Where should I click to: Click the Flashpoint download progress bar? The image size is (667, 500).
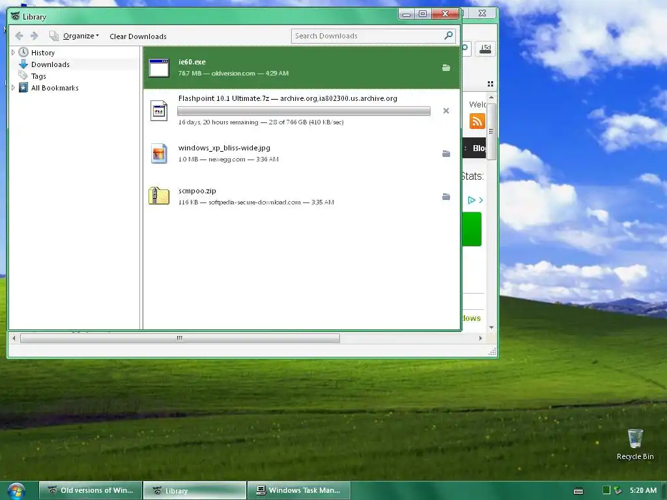click(x=304, y=111)
